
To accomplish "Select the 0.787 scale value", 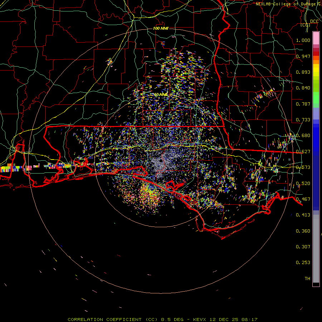I will click(x=303, y=104).
